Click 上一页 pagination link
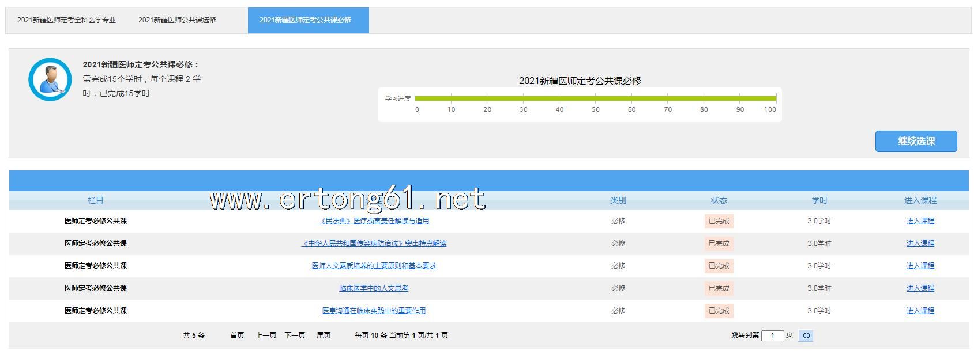 pyautogui.click(x=266, y=336)
